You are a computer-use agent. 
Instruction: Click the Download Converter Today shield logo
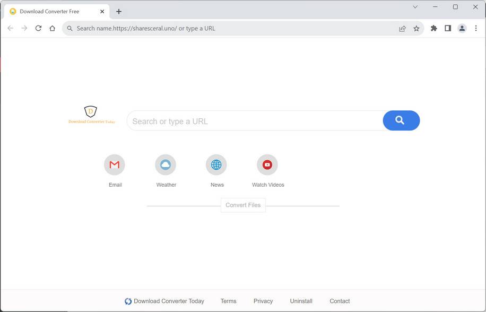click(x=91, y=111)
